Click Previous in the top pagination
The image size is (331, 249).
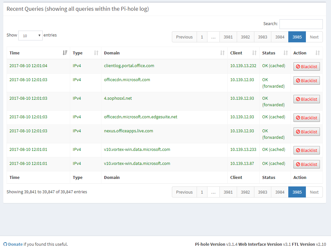[184, 37]
